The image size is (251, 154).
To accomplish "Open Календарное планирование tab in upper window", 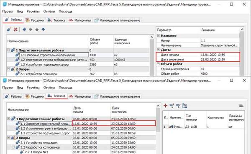I will pos(117,20).
